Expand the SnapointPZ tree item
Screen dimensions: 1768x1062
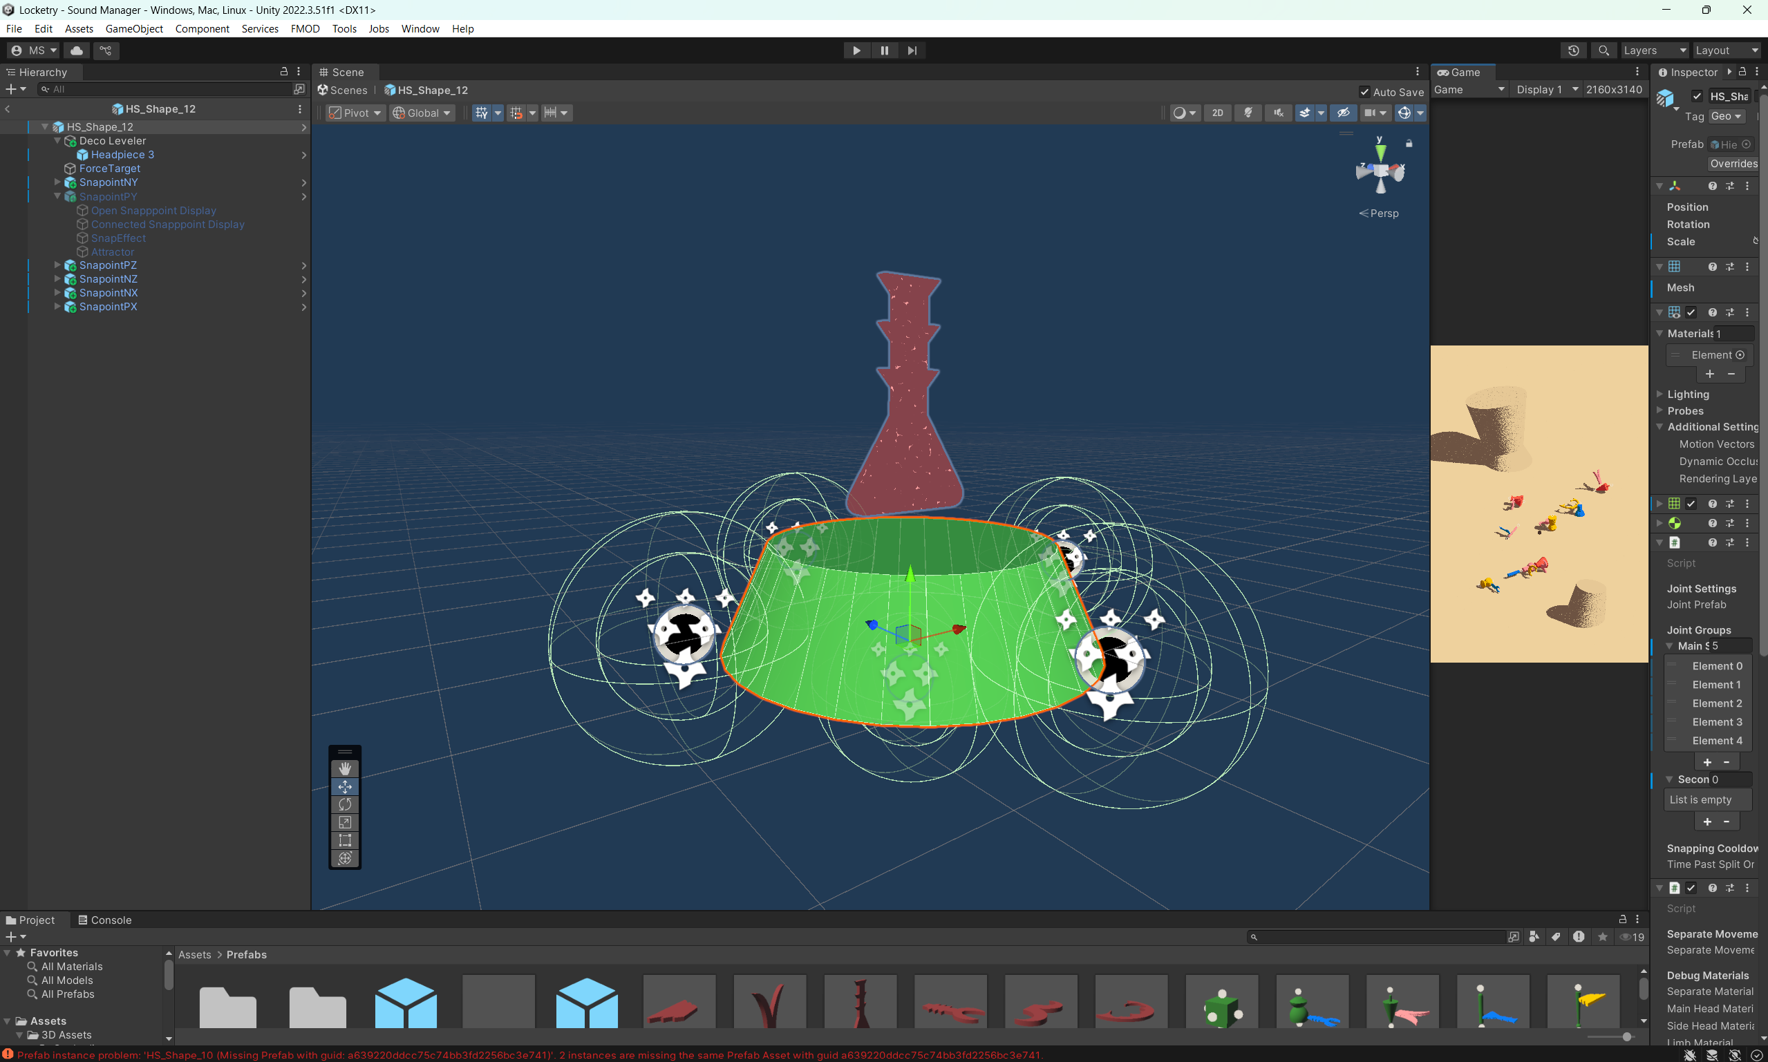point(57,265)
